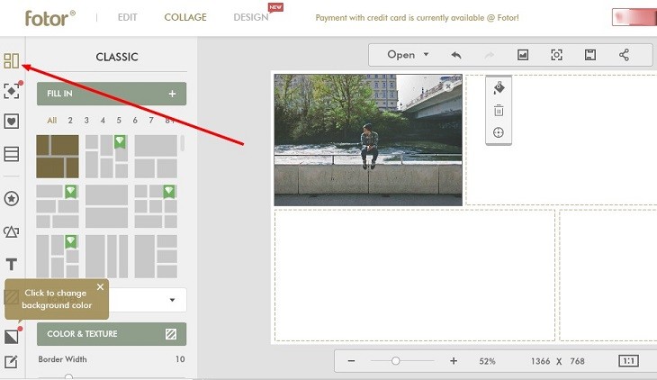Expand the dropdown behind the tooltip
The height and width of the screenshot is (380, 657).
pos(172,300)
